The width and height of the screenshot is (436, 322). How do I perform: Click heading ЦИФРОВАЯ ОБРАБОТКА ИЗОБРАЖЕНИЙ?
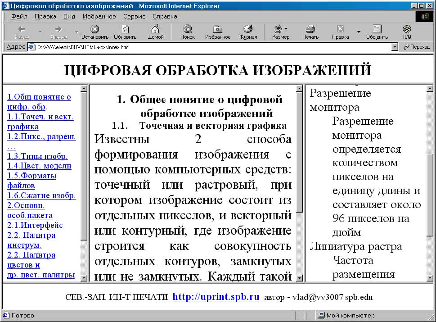pos(217,70)
